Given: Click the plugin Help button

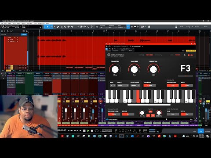Looking at the screenshot, I should (x=191, y=55).
